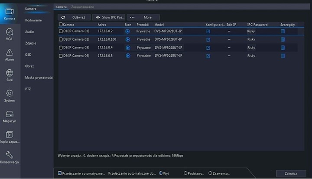312x179 pixels.
Task: Select the Zaawansowane radio option
Action: pyautogui.click(x=211, y=173)
